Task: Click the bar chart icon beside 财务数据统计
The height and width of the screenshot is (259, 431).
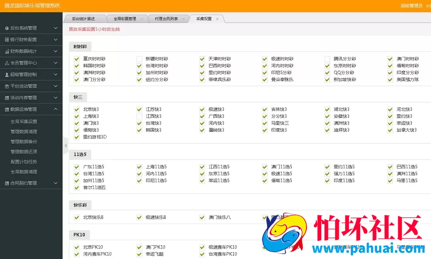Action: pos(6,51)
